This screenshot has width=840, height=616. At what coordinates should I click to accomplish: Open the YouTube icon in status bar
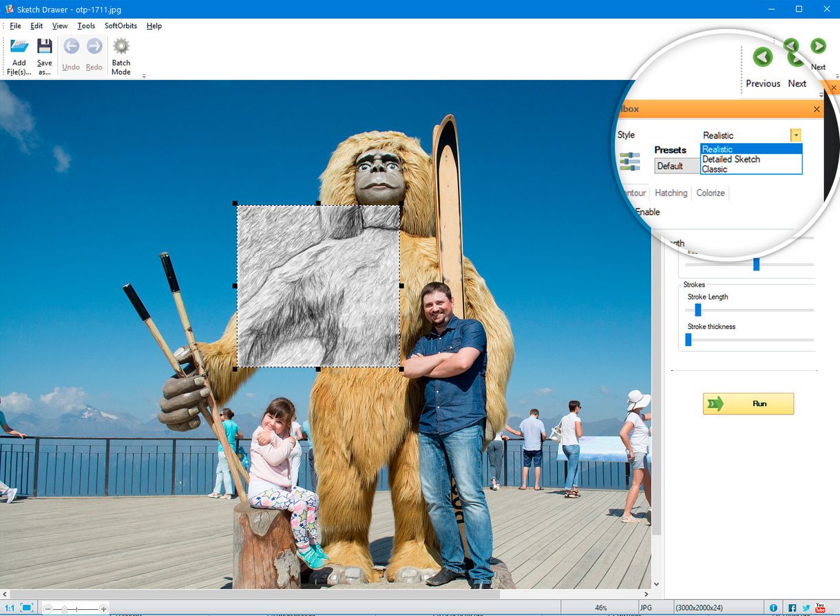(820, 608)
